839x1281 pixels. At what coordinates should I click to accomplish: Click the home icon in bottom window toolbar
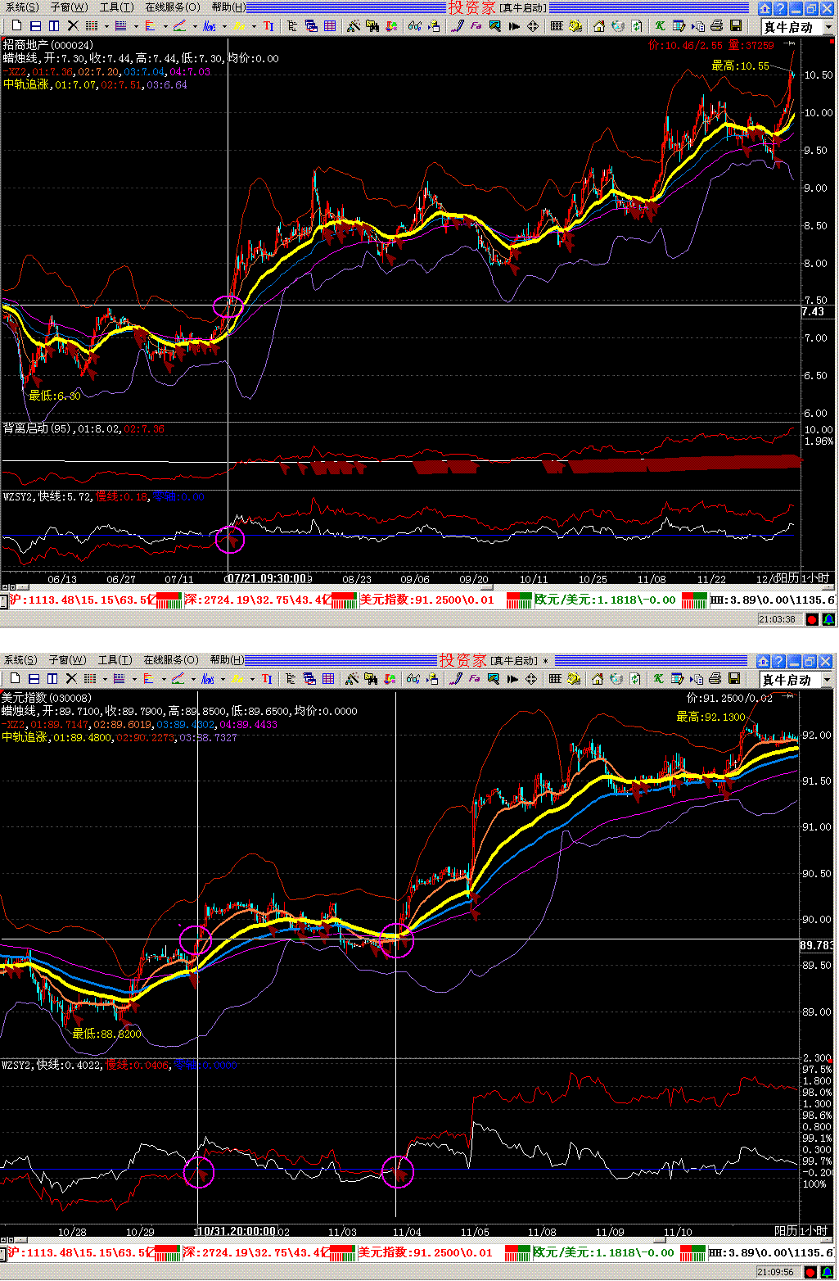tap(598, 679)
